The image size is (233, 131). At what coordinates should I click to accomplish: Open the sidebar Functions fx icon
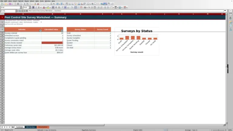(x=231, y=29)
